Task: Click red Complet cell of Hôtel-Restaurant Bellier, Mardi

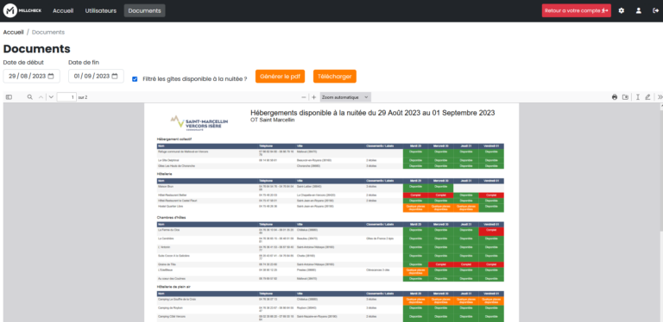Action: [x=415, y=195]
